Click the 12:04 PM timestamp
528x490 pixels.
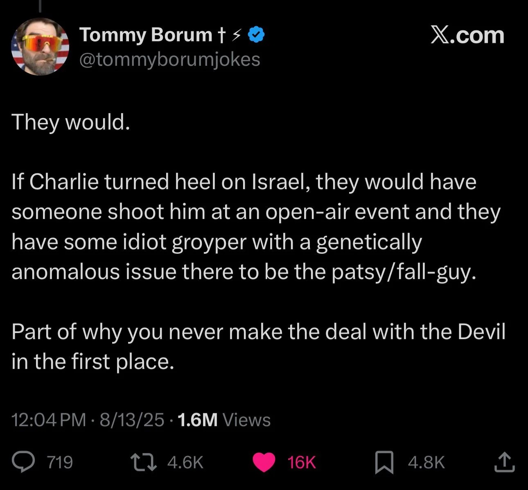point(49,420)
